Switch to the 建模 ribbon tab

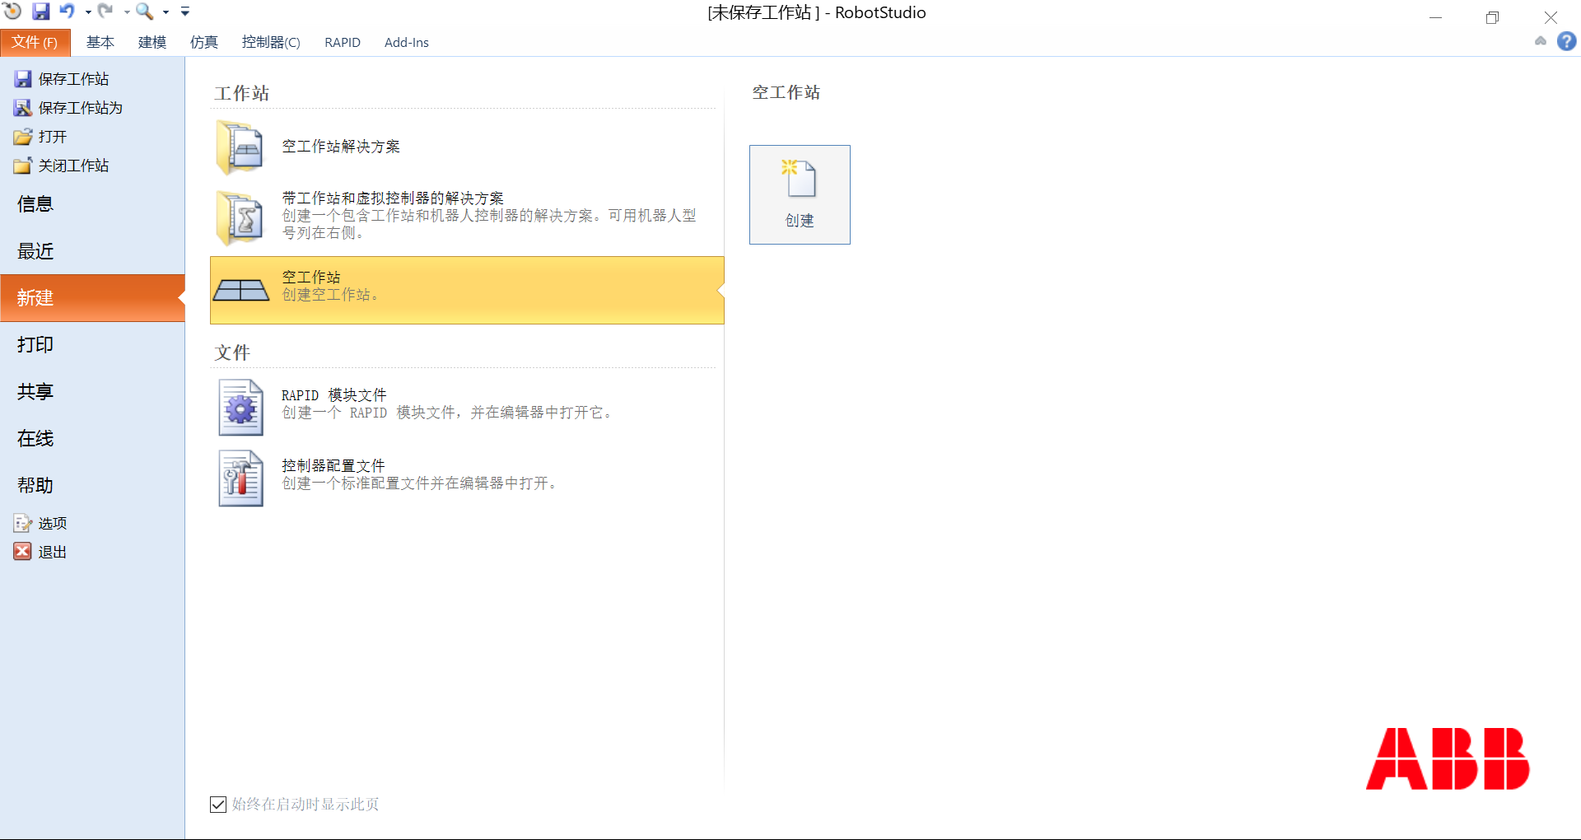[x=152, y=43]
